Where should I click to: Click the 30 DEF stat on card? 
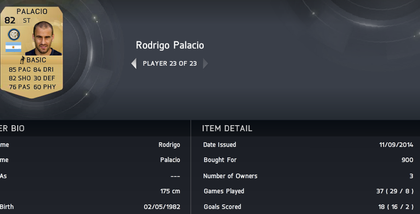tap(44, 78)
